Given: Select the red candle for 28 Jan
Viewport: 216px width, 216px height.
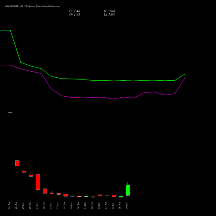Looking at the screenshot, I should [x=66, y=195].
